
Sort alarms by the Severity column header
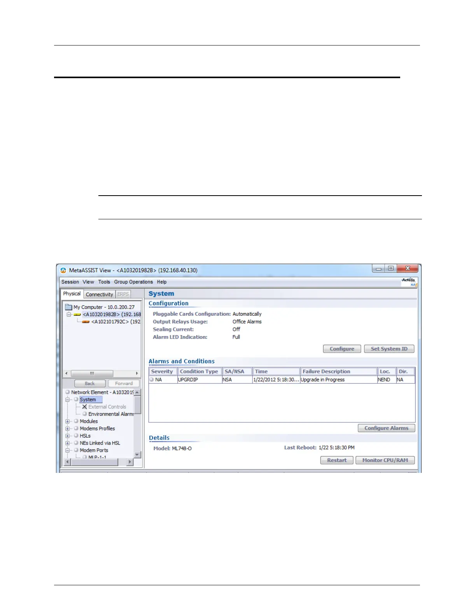[163, 371]
